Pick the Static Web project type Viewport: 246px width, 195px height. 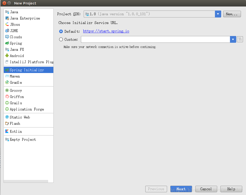tap(29, 117)
